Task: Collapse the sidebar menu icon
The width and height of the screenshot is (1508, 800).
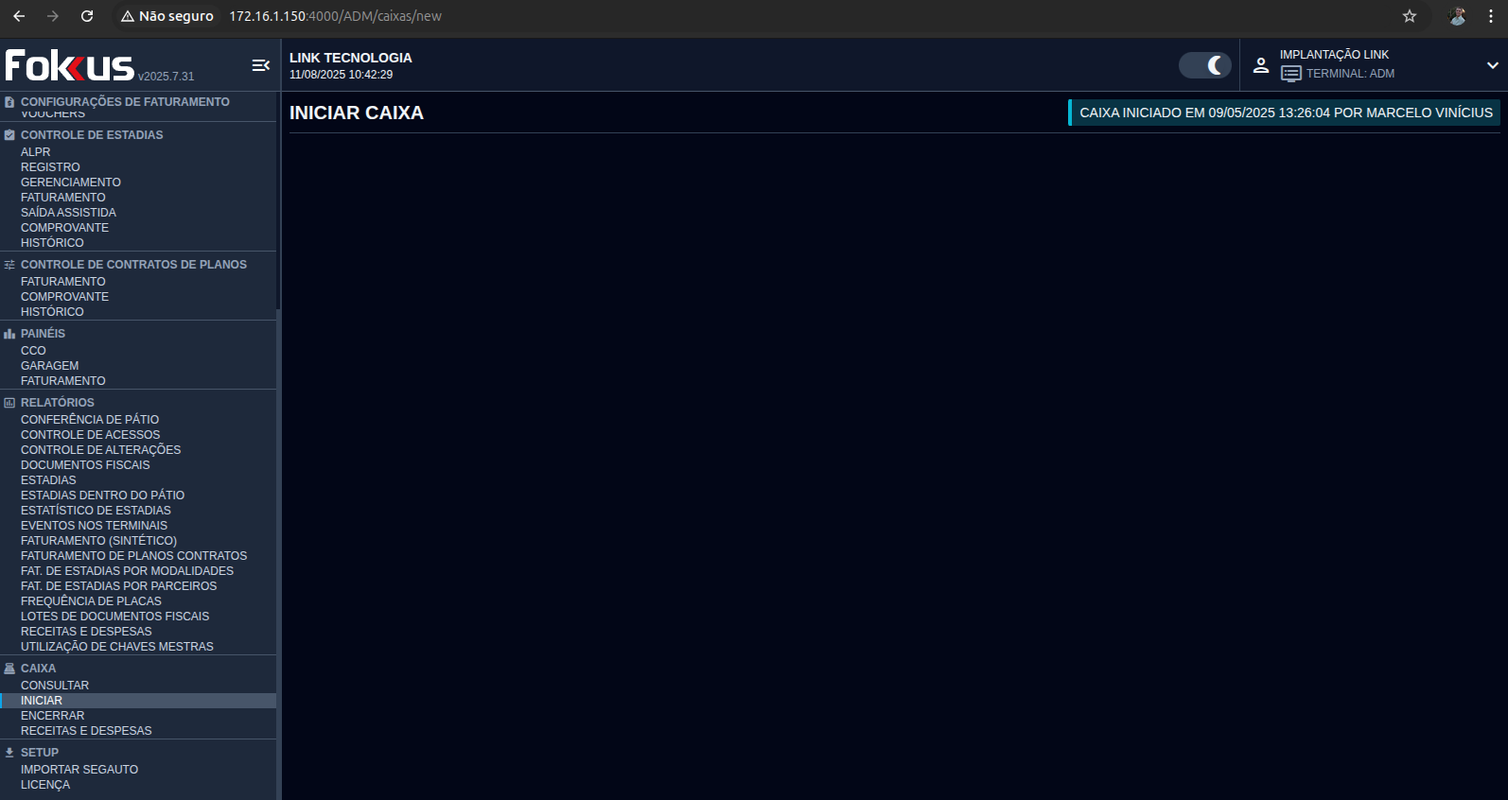Action: pyautogui.click(x=260, y=65)
